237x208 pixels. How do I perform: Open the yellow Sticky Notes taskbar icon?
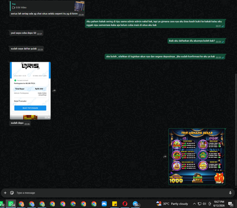[x=114, y=204]
